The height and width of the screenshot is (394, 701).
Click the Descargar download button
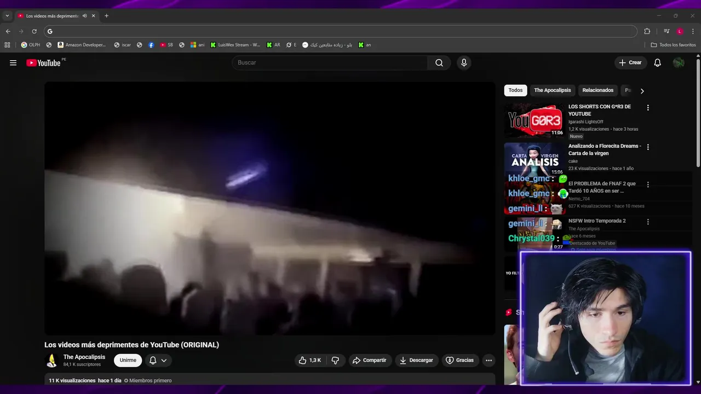coord(416,360)
